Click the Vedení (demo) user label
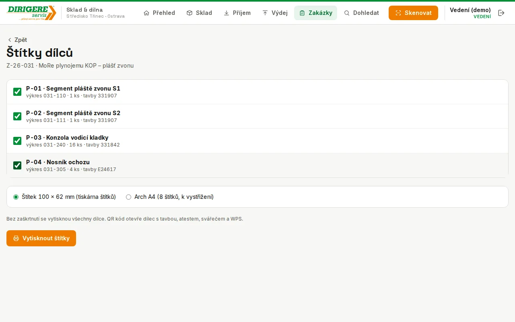Viewport: 515px width, 322px height. click(x=470, y=10)
